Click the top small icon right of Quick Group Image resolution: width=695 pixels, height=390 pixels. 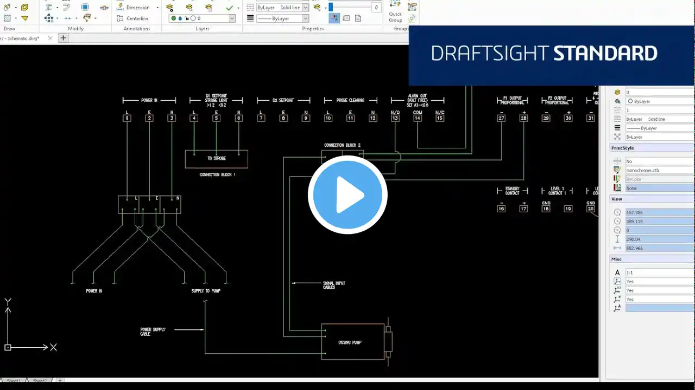point(413,6)
